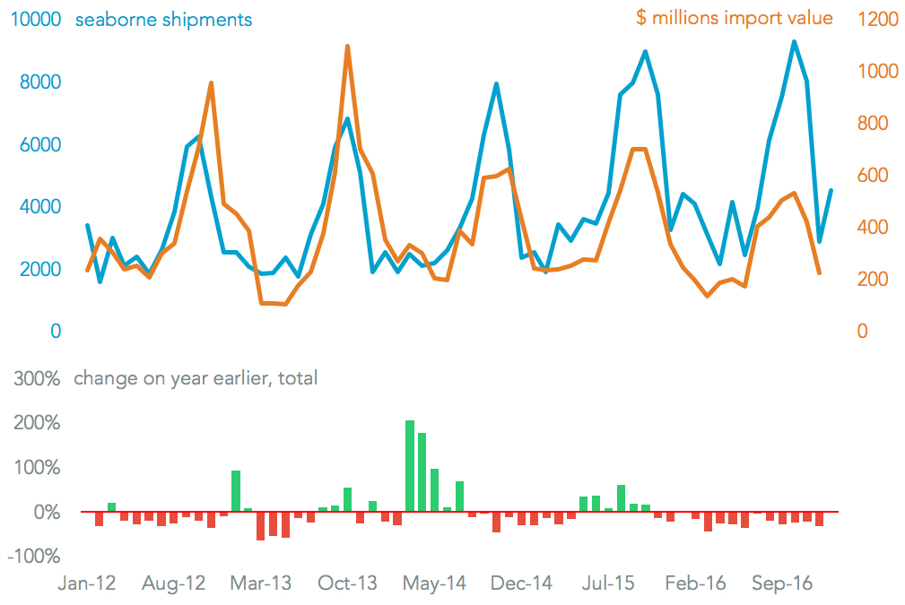Select the tallest green bar above 200%
905x605 pixels.
pos(410,465)
